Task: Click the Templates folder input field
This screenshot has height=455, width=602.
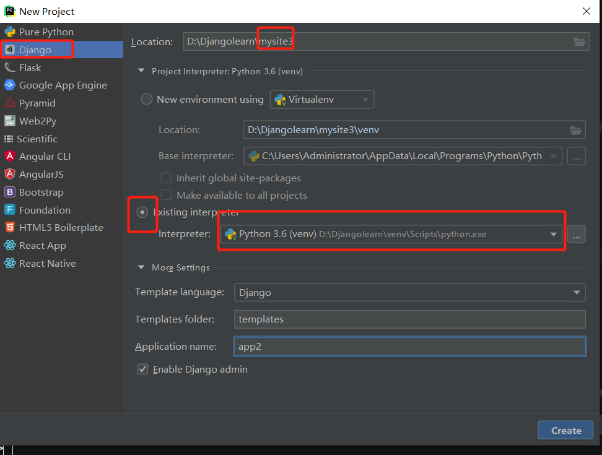Action: 409,319
